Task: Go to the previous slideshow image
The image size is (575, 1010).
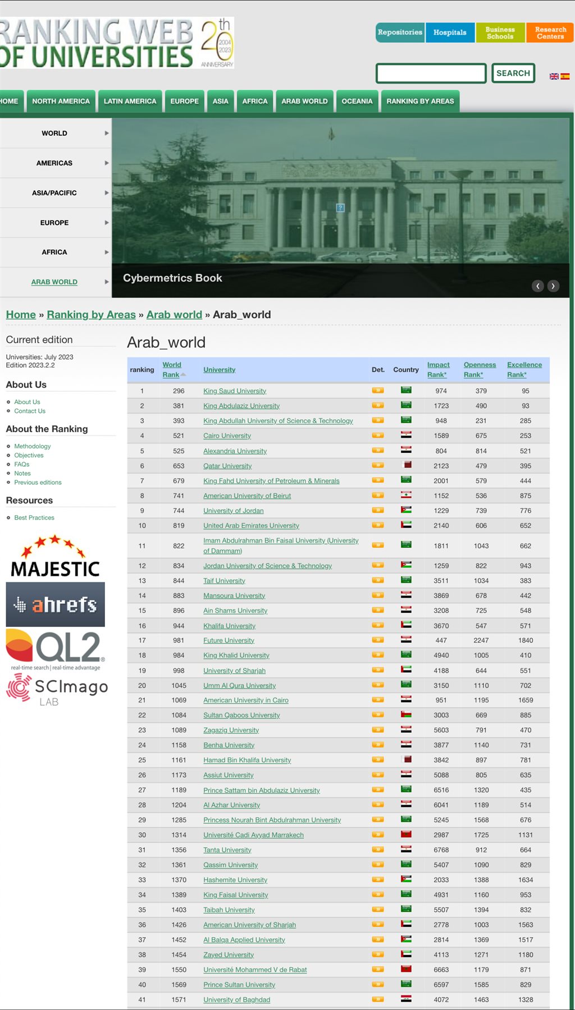Action: 537,286
